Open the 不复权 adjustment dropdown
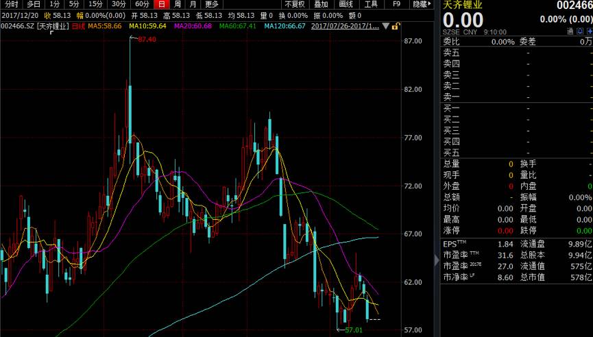 pyautogui.click(x=294, y=4)
